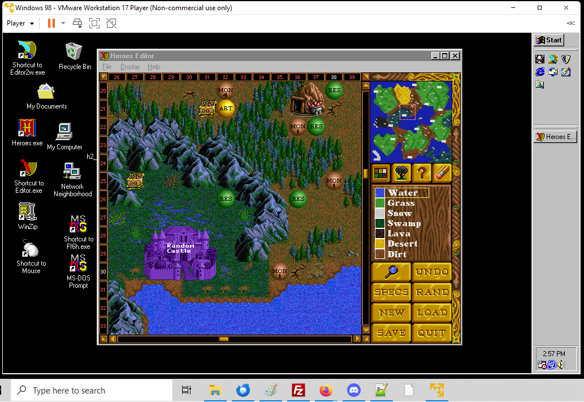Open the Windows 98 Start button
584x402 pixels.
coord(549,40)
